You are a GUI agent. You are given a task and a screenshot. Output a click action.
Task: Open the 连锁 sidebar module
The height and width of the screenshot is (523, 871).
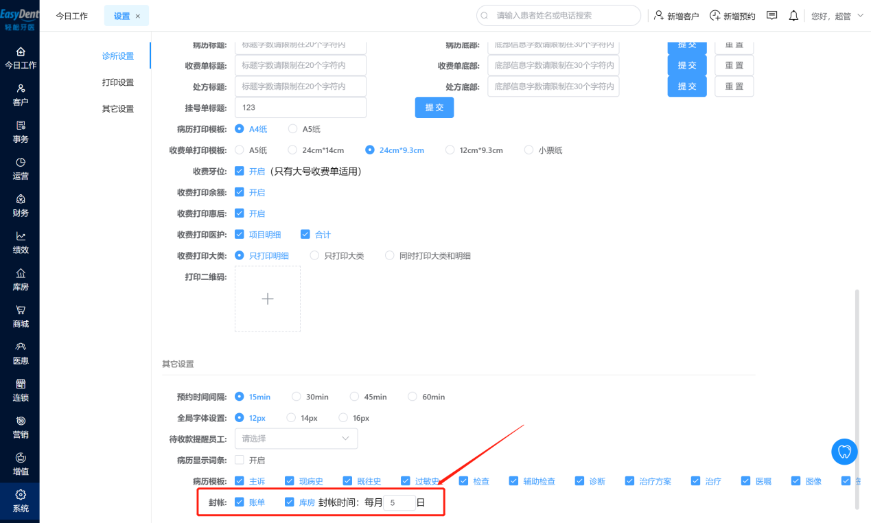(x=21, y=391)
